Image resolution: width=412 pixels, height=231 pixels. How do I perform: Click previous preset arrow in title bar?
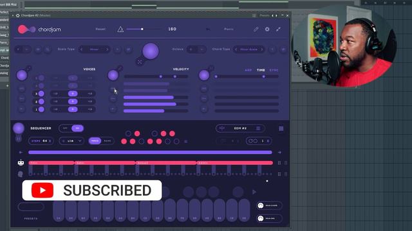[272, 15]
